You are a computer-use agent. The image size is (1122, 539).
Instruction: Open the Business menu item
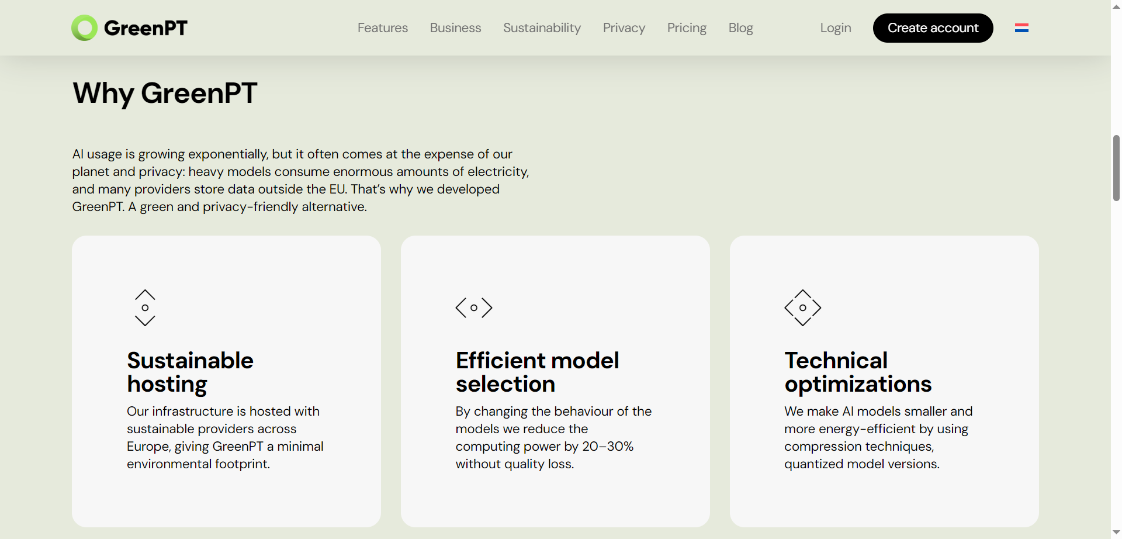point(455,28)
